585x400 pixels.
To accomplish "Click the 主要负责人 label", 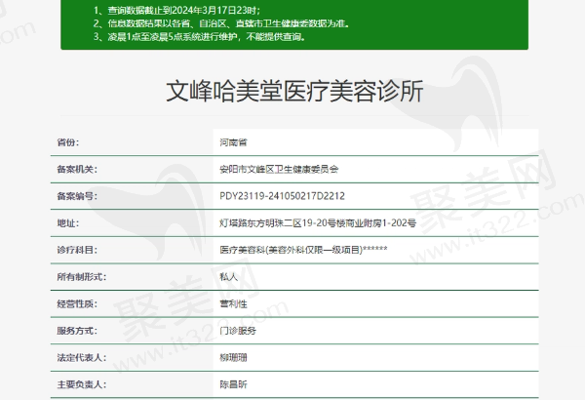I will pos(81,384).
